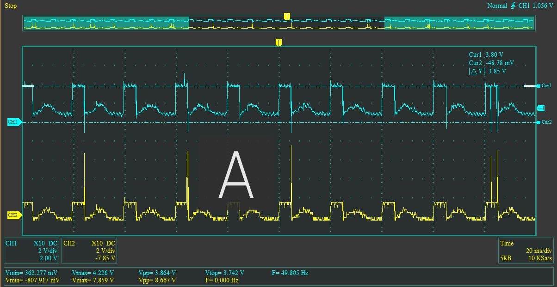Click Vpp= 3.864 V measurement

coord(157,273)
